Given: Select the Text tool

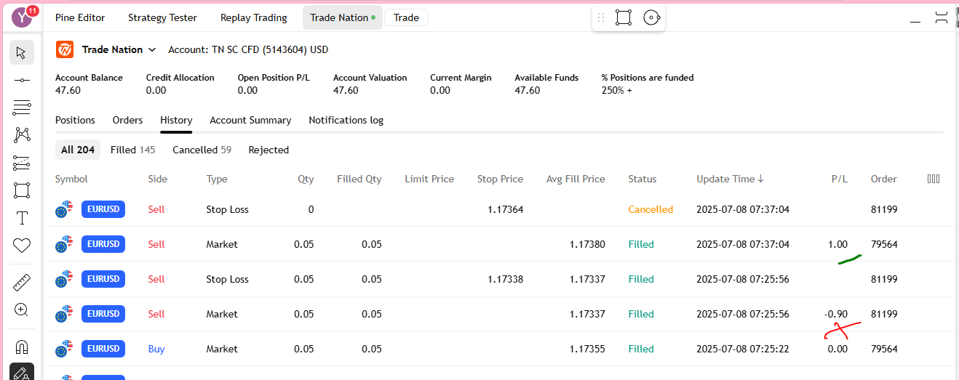Looking at the screenshot, I should coord(21,218).
